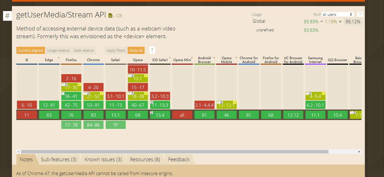Click Firefox 2-16 unsupported cell
Image resolution: width=384 pixels, height=177 pixels.
[71, 78]
